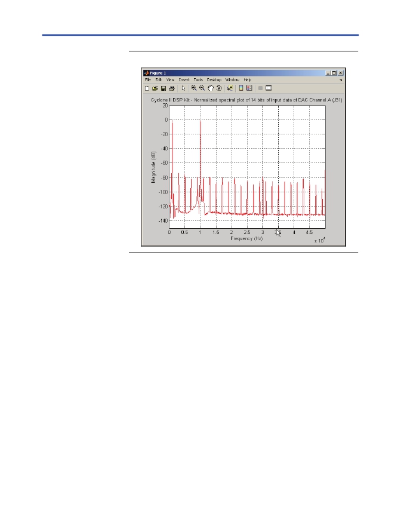Viewport: 401px width, 516px height.
Task: Click the New Figure toolbar icon
Action: pos(147,88)
